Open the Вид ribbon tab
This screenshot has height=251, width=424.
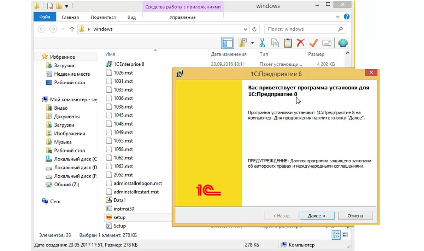click(x=132, y=17)
